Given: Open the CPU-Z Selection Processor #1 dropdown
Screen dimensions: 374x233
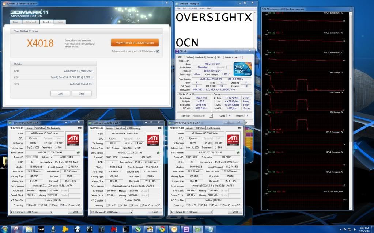Looking at the screenshot, I should [202, 115].
